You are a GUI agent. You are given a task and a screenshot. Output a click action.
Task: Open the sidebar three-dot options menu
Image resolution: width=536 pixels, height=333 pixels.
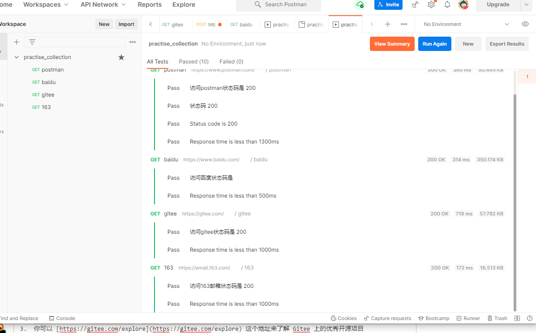tap(133, 42)
